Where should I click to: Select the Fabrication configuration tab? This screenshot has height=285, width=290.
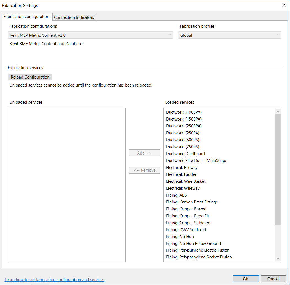27,17
